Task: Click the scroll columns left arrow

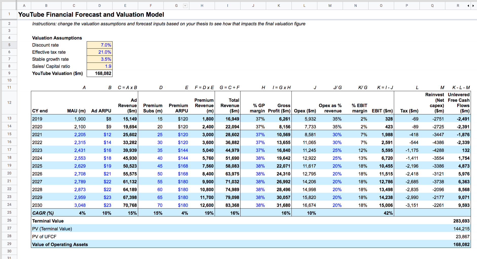Action: pos(468,6)
